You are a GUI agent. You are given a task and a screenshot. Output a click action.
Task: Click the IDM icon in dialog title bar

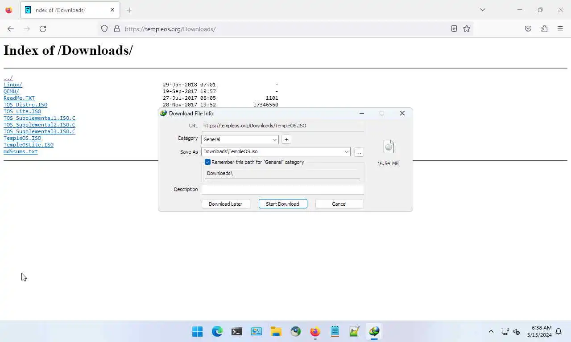[163, 113]
